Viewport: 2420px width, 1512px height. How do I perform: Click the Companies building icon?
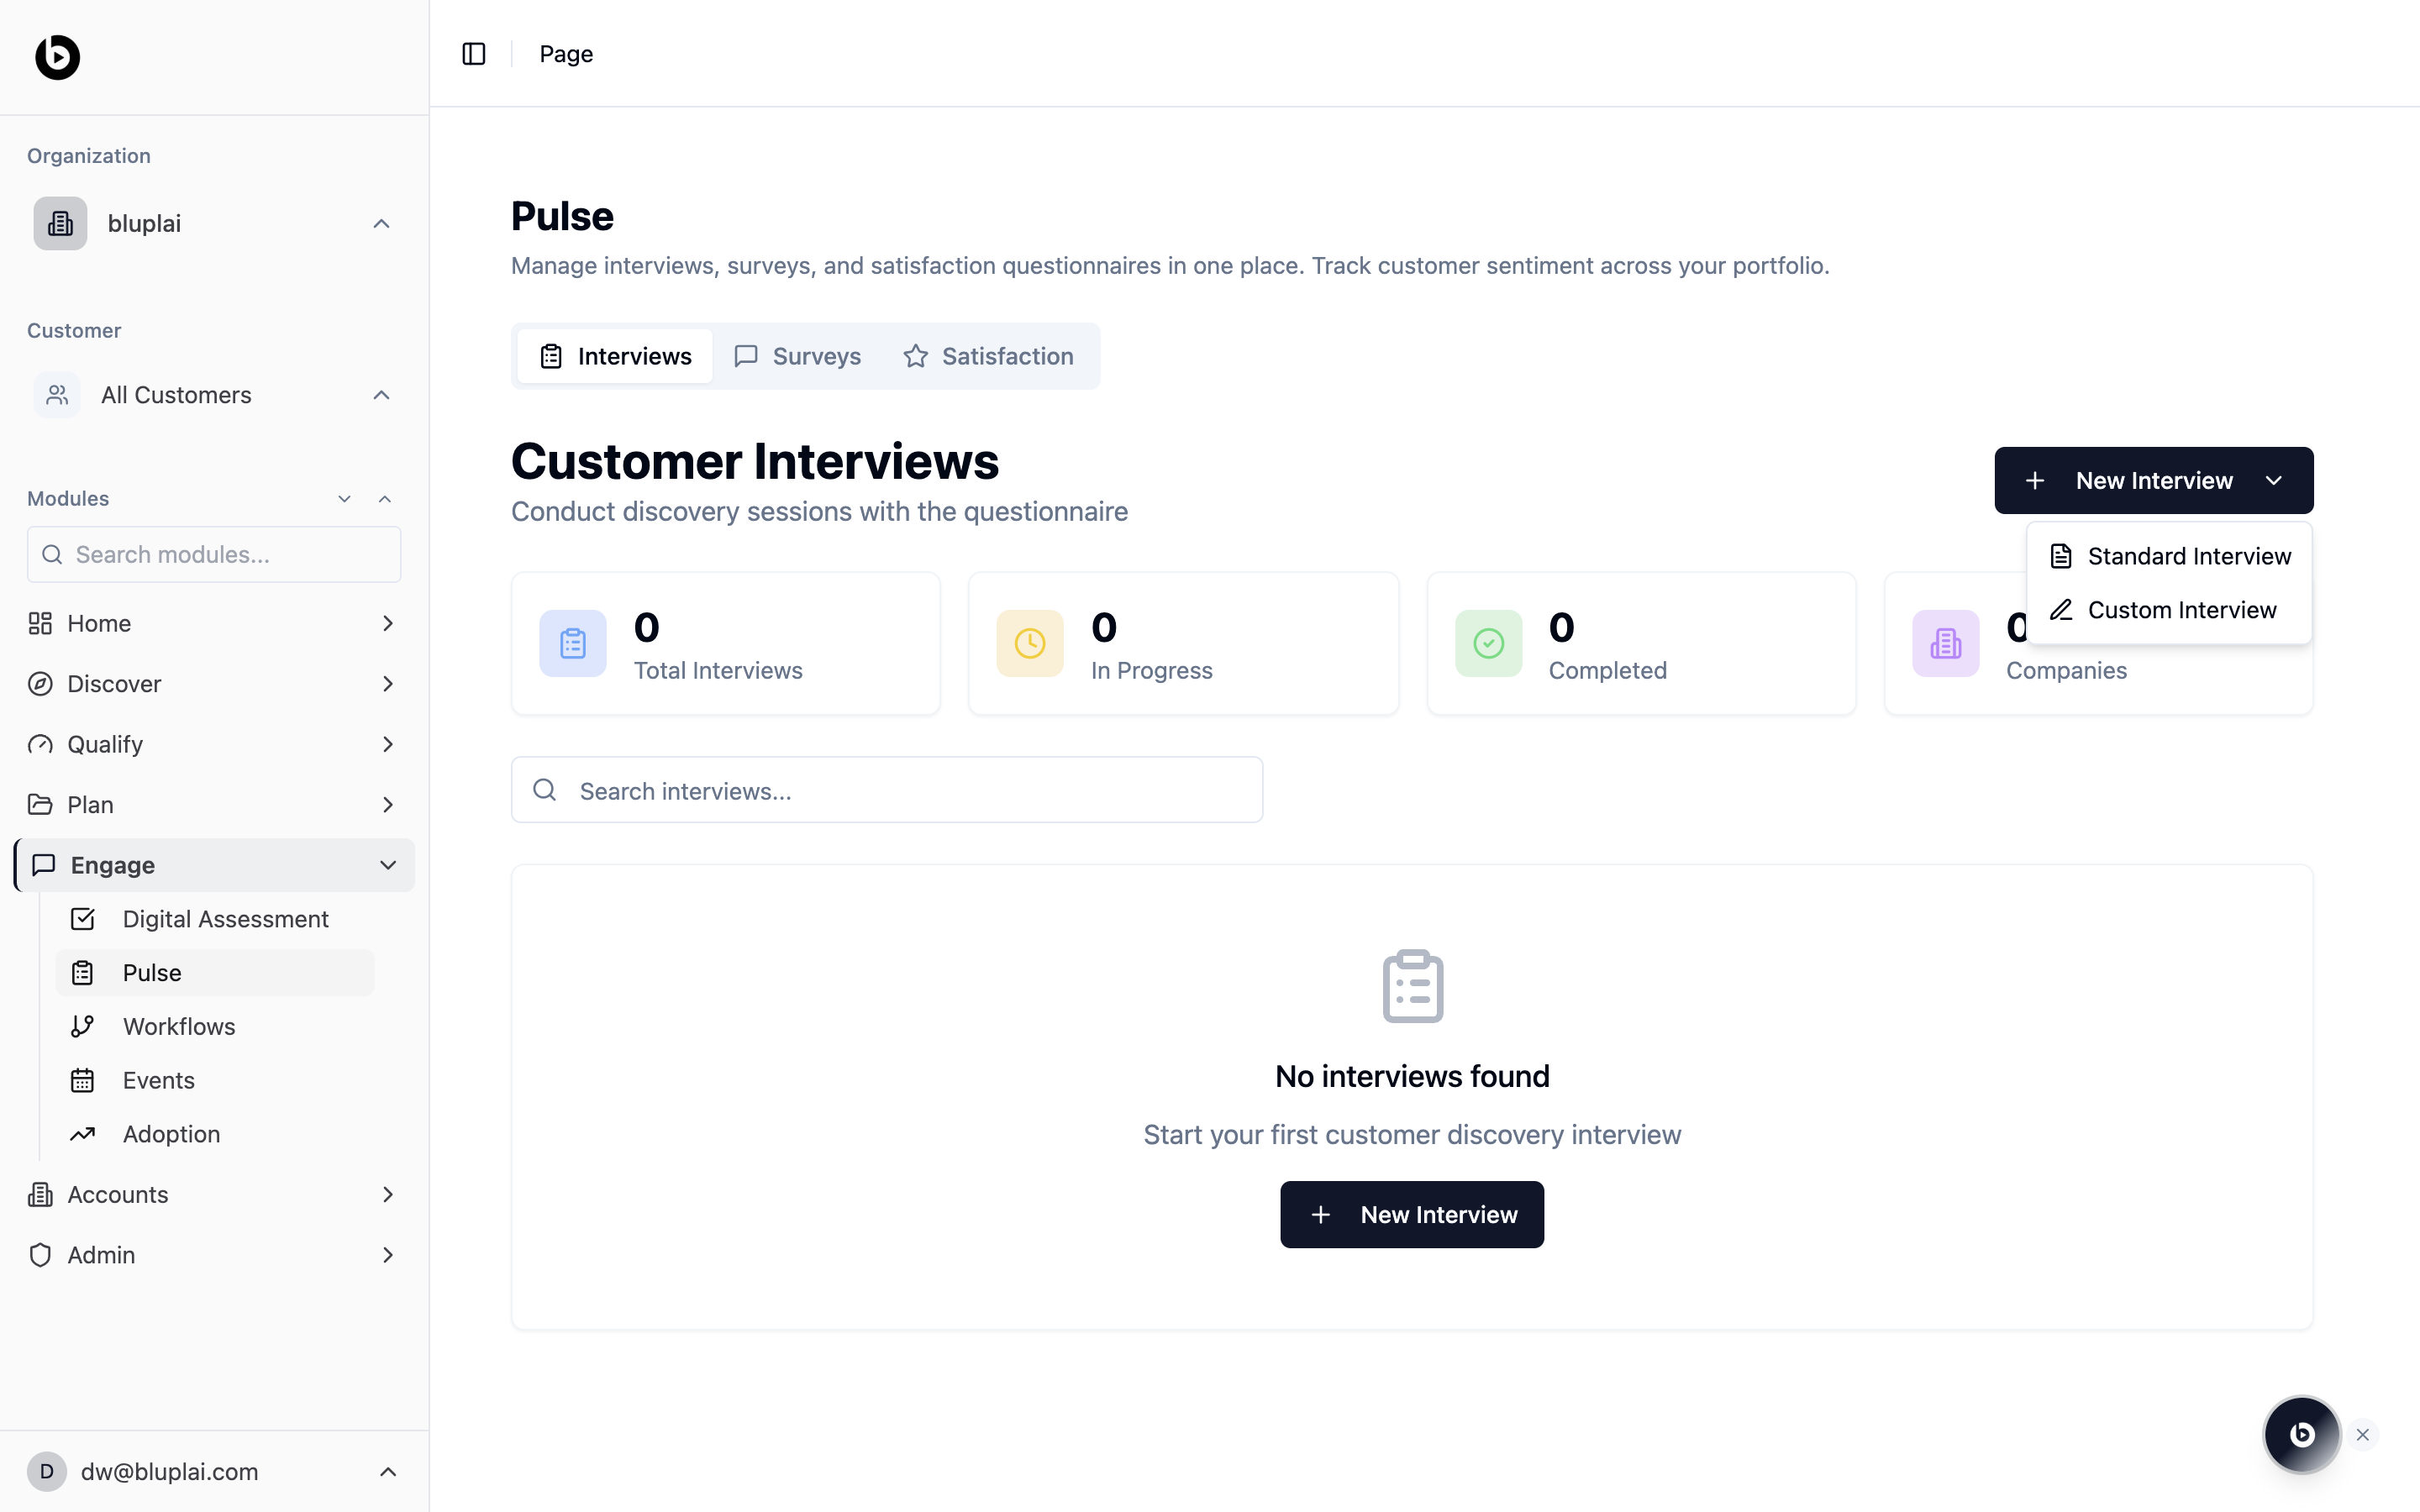coord(1945,643)
